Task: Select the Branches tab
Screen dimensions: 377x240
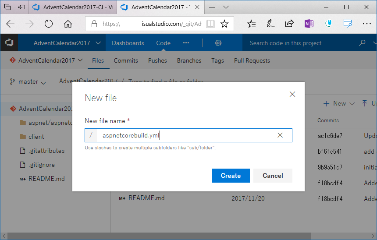Action: (x=189, y=60)
